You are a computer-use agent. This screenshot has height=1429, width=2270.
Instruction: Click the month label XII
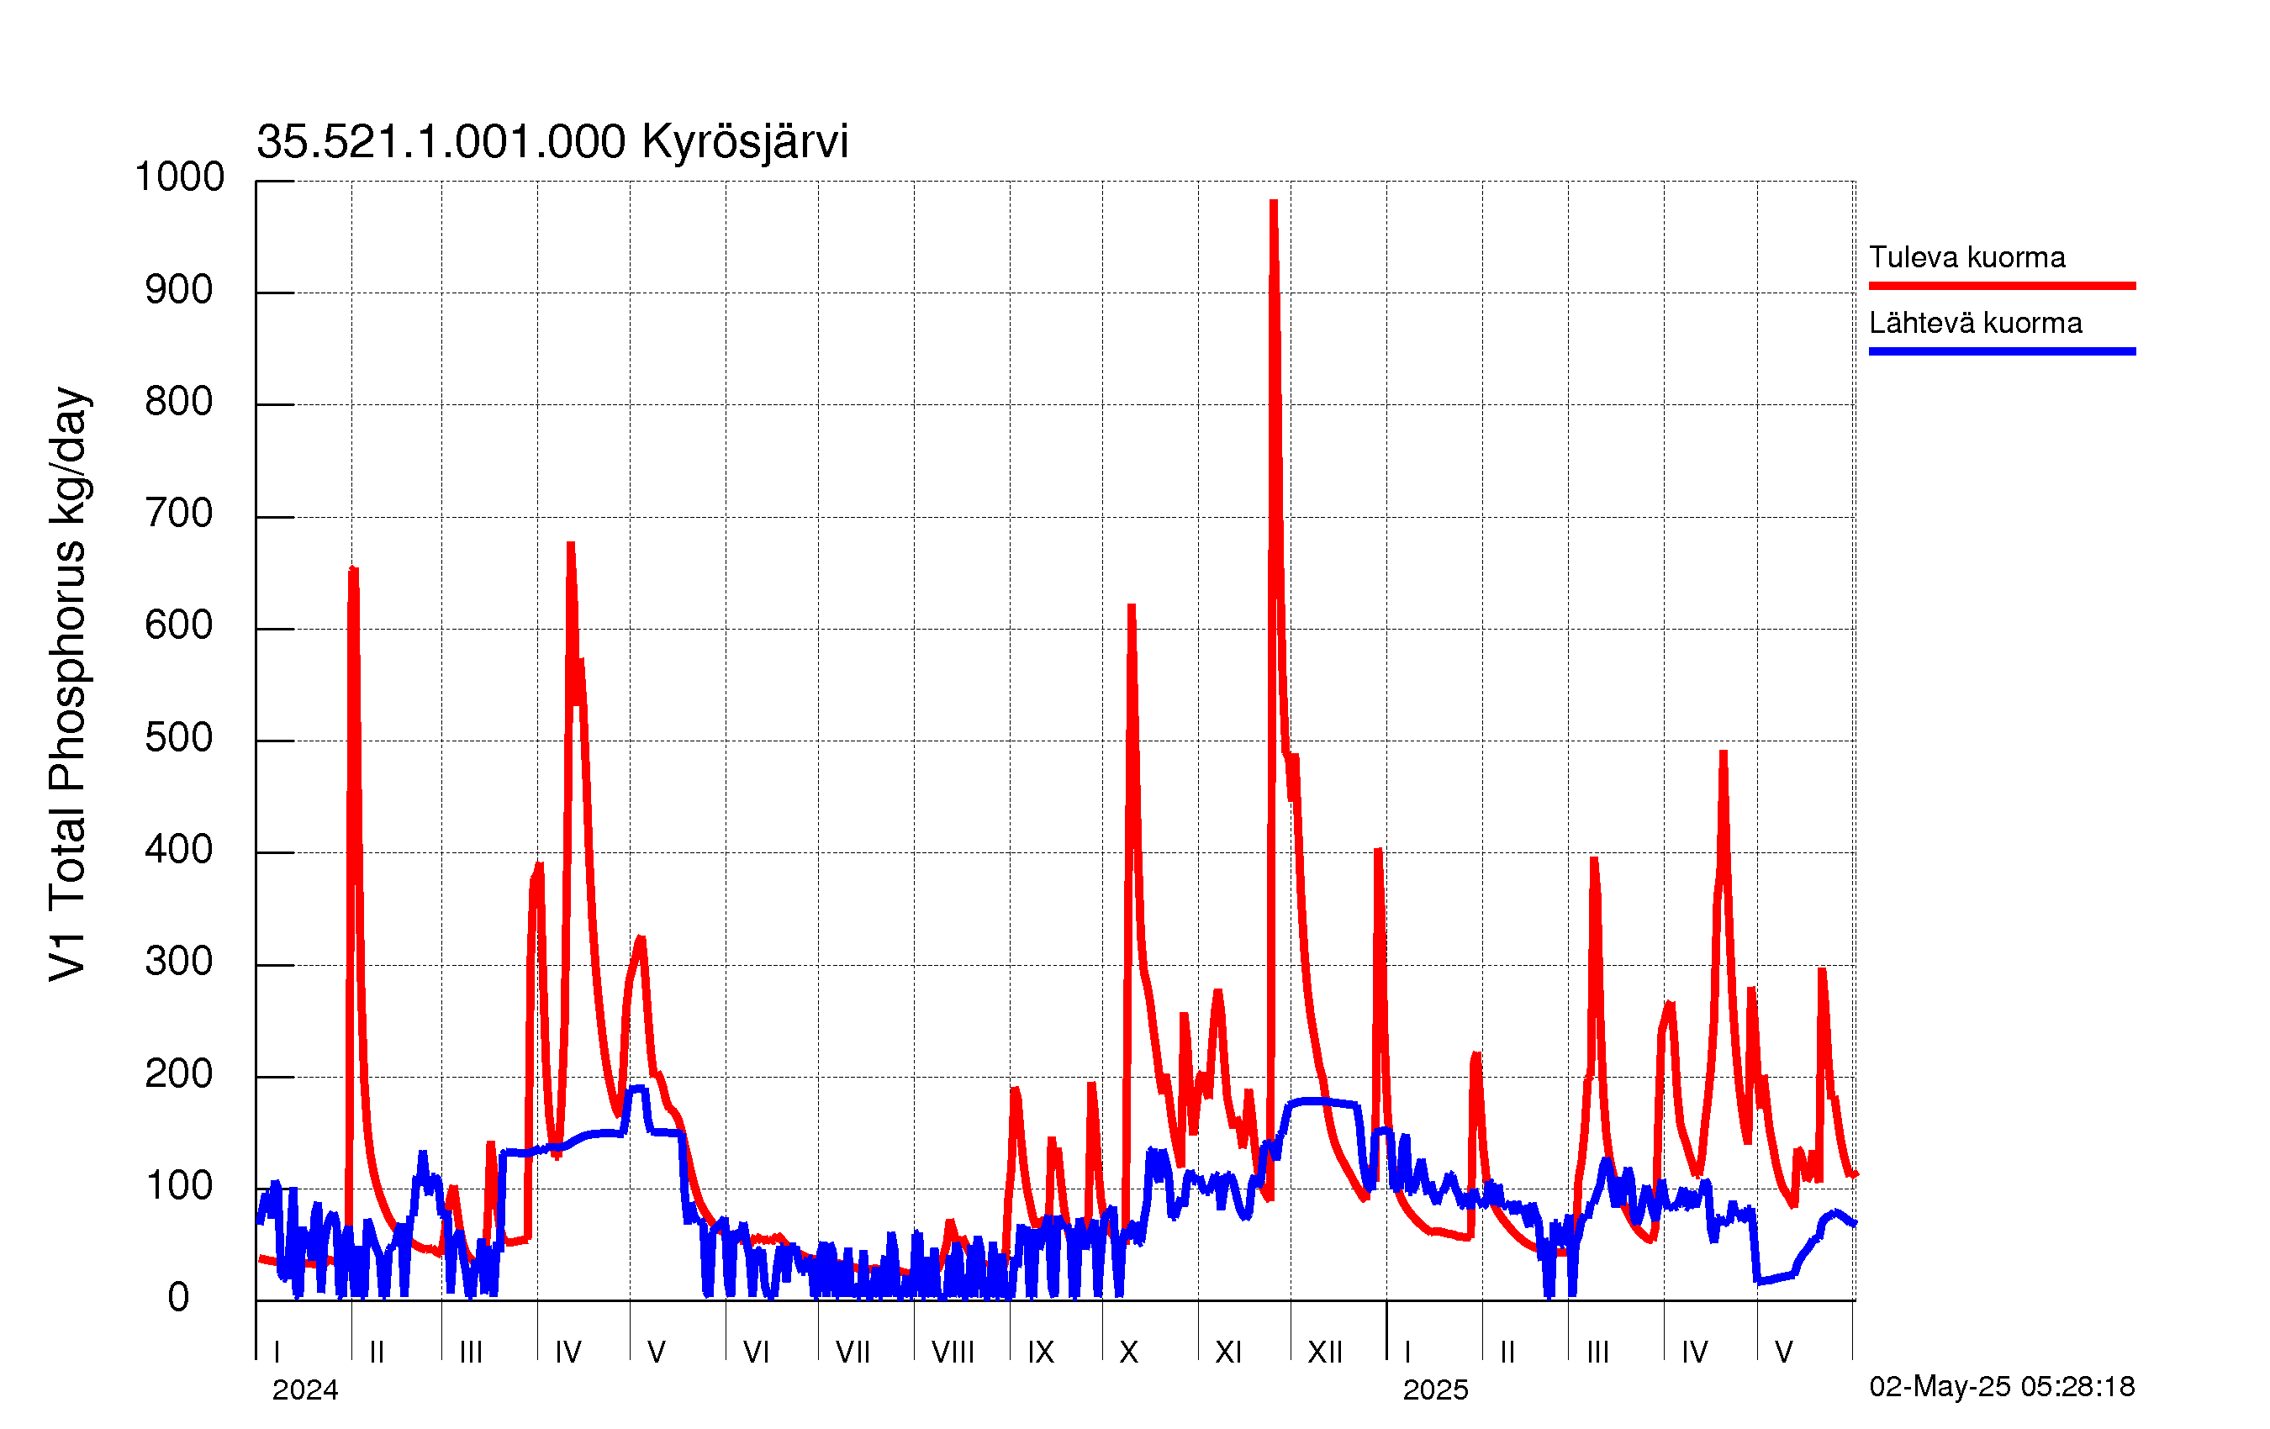[1325, 1353]
